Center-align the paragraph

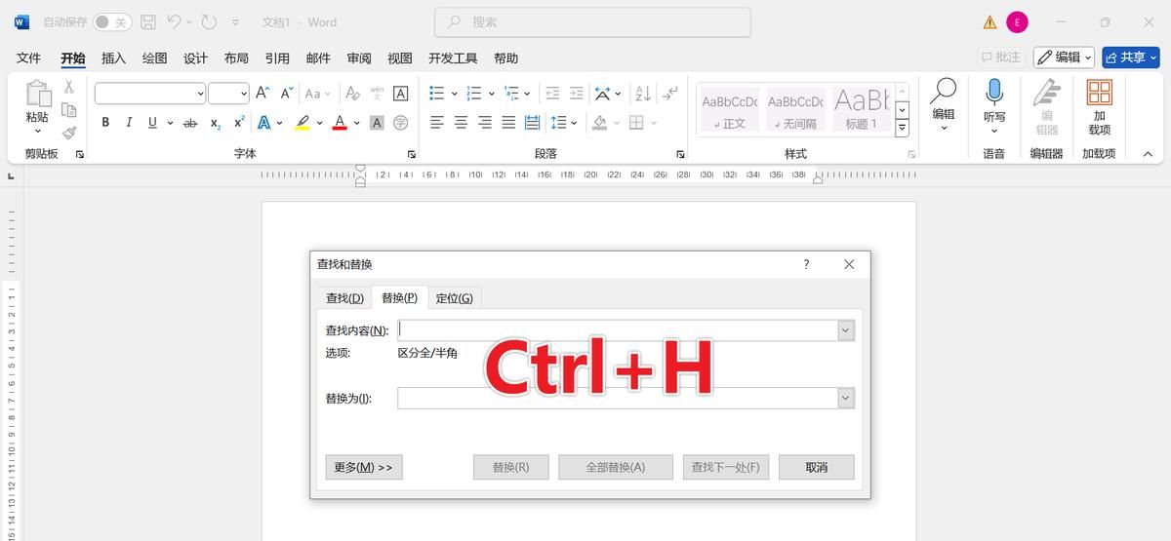[461, 123]
